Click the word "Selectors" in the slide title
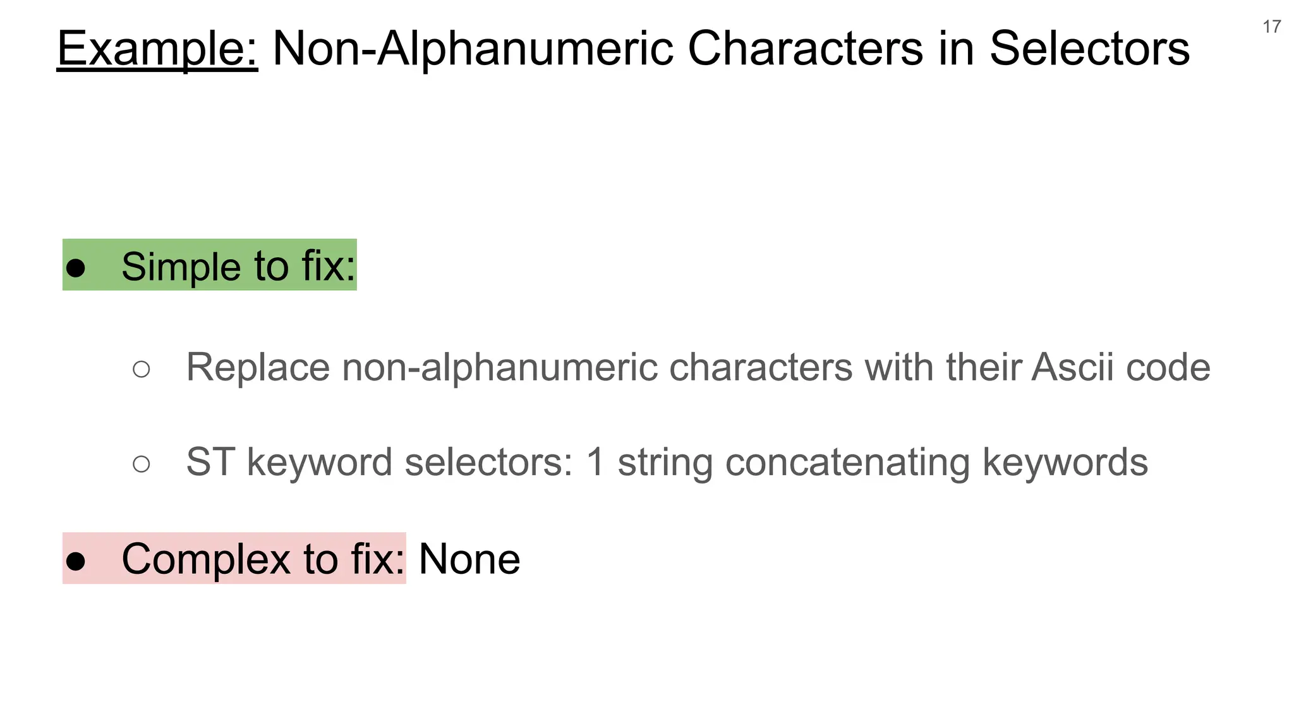1294x728 pixels. [x=1089, y=48]
